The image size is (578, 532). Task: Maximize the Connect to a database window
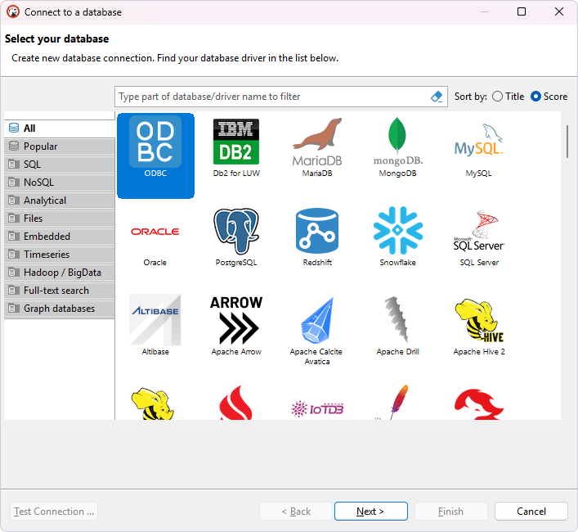[522, 11]
